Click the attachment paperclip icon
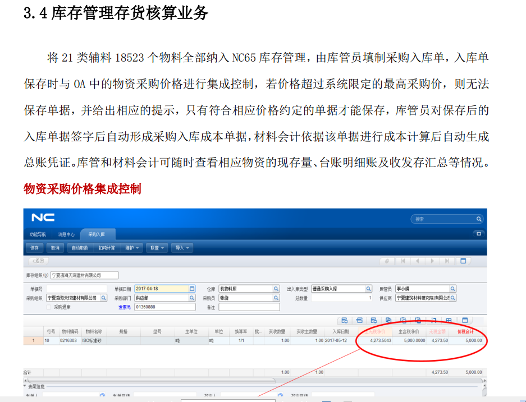The width and height of the screenshot is (526, 402). tap(386, 261)
